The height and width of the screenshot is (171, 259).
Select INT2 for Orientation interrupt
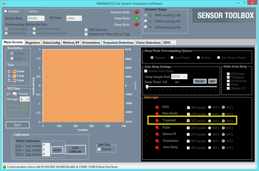(x=223, y=141)
